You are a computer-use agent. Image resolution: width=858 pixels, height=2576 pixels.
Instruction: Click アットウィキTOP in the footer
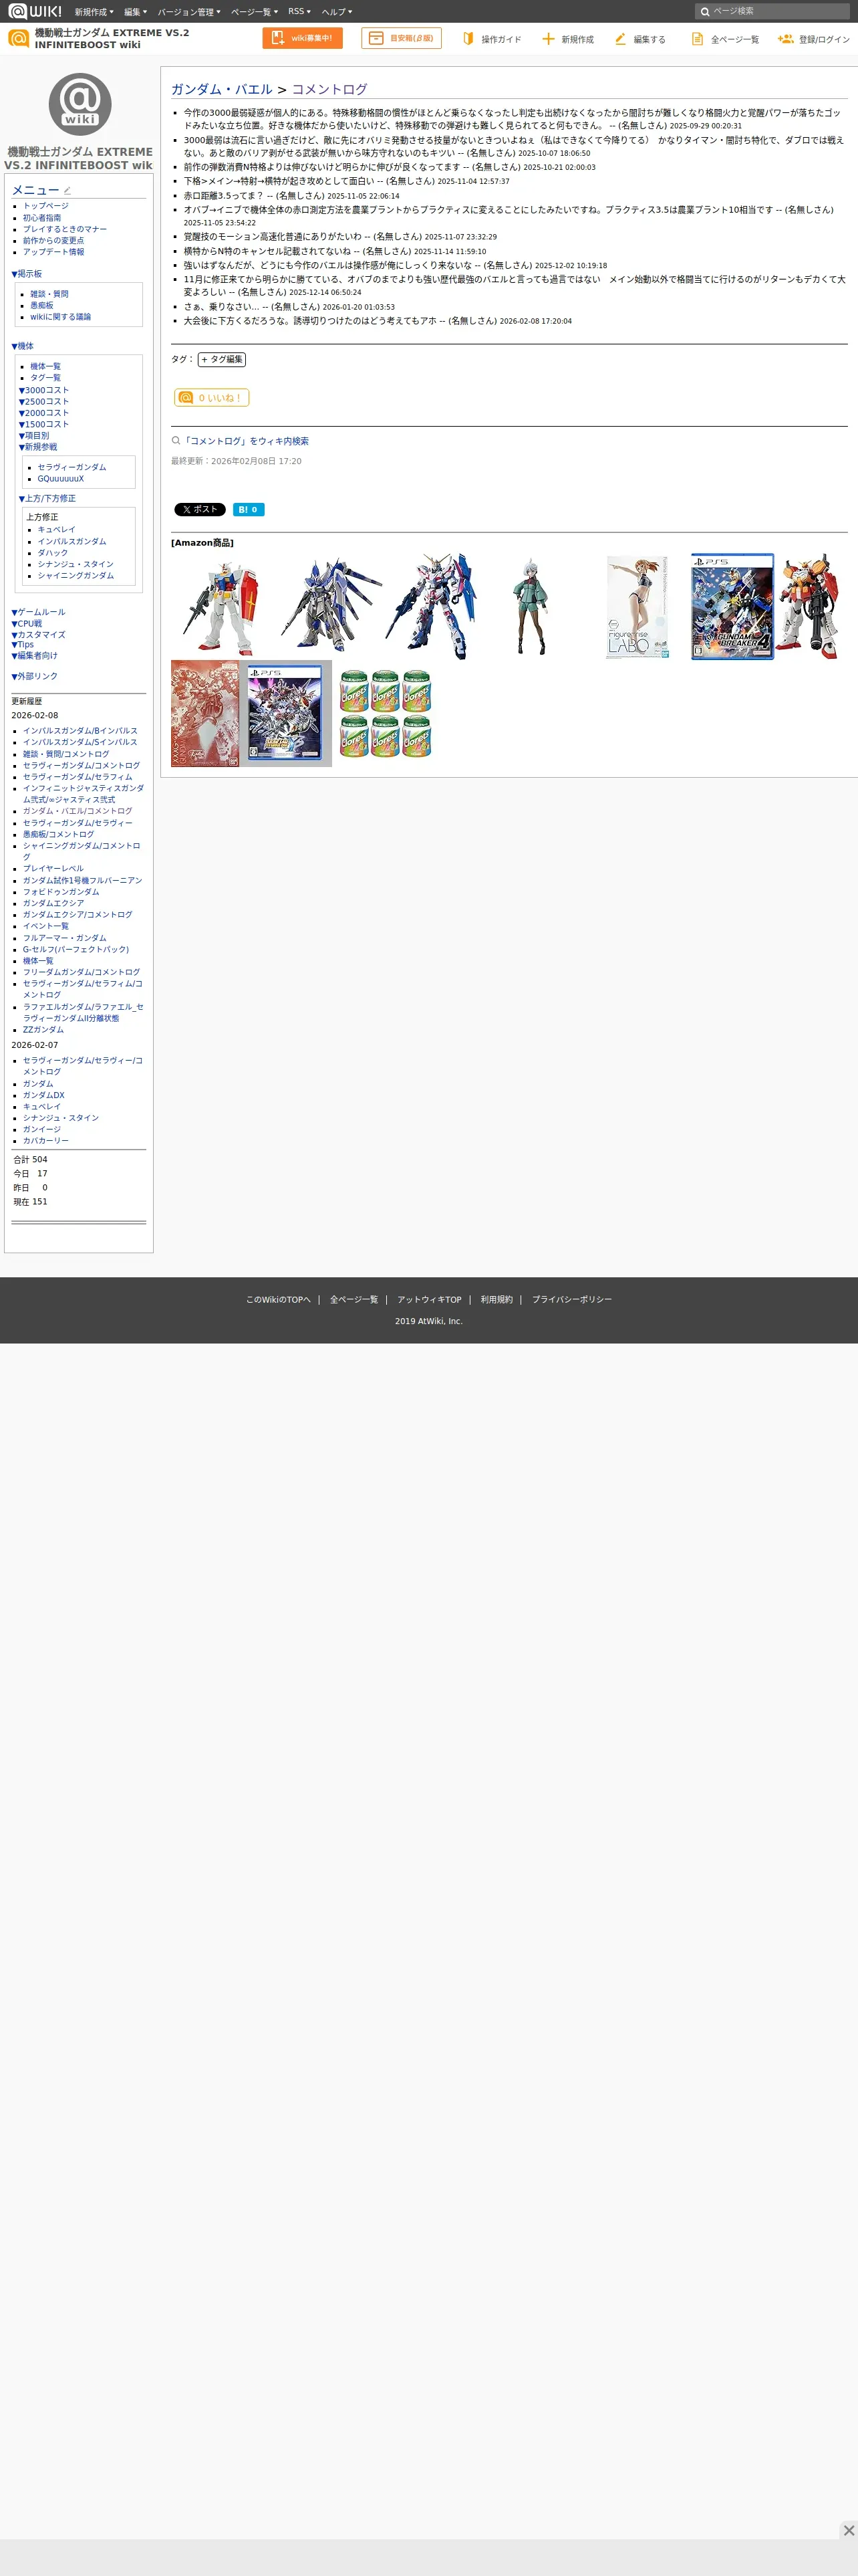pos(430,1299)
